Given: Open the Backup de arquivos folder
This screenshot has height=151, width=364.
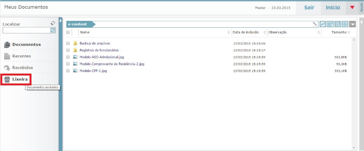Looking at the screenshot, I should [x=95, y=43].
